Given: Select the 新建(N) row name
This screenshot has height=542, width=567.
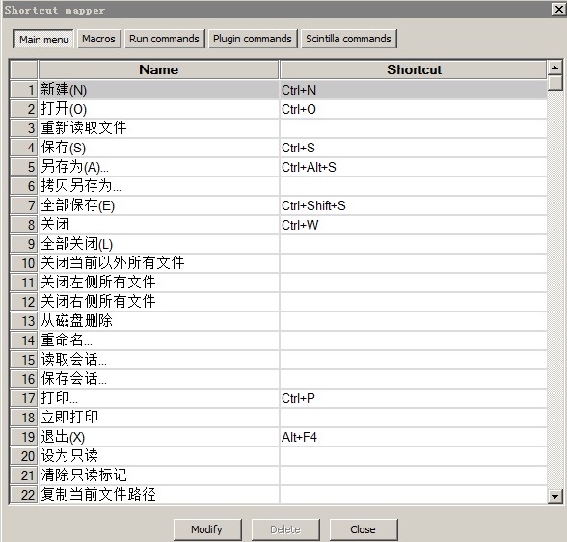Looking at the screenshot, I should [x=159, y=90].
